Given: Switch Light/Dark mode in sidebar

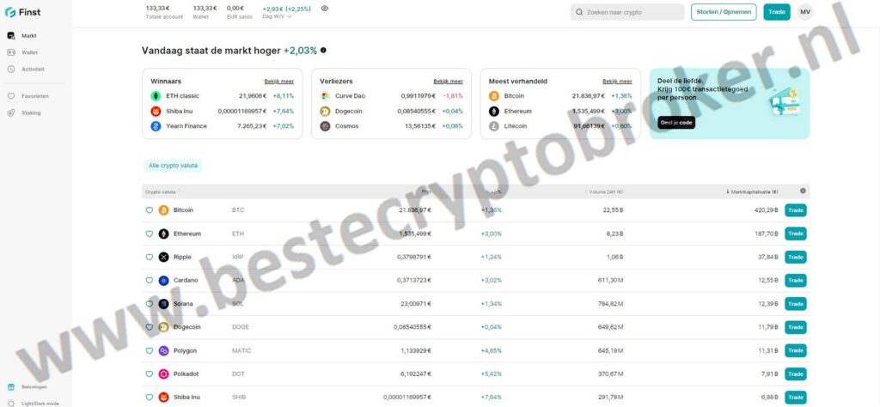Looking at the screenshot, I should [x=34, y=403].
